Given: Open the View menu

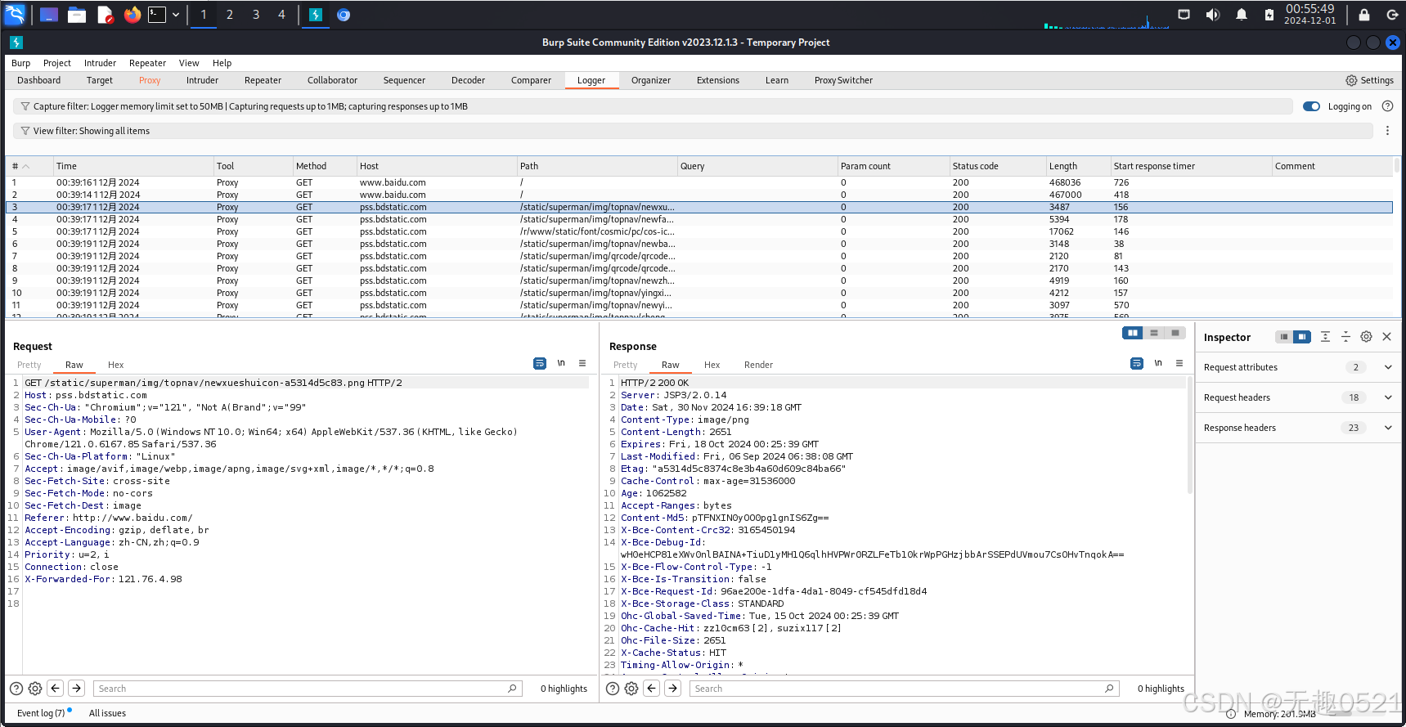Looking at the screenshot, I should pos(189,63).
